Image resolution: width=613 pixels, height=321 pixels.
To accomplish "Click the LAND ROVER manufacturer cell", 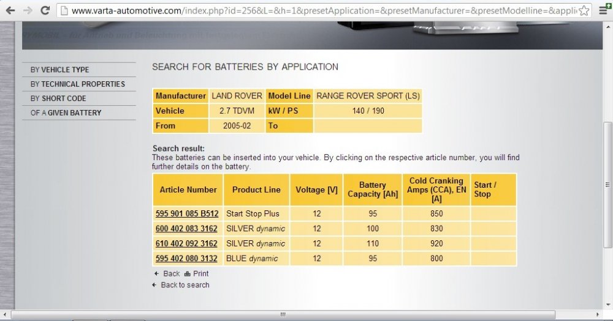I will tap(237, 96).
